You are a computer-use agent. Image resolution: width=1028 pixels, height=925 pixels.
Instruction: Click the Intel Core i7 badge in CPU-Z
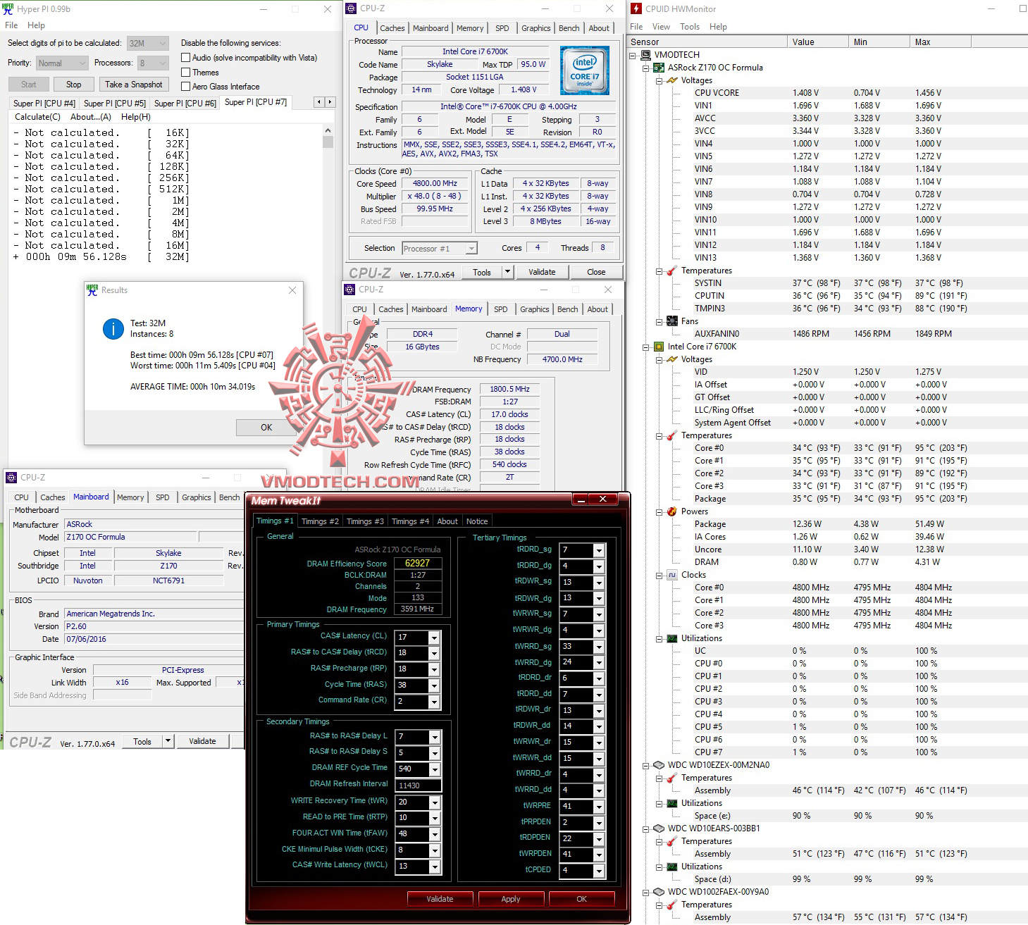point(585,70)
